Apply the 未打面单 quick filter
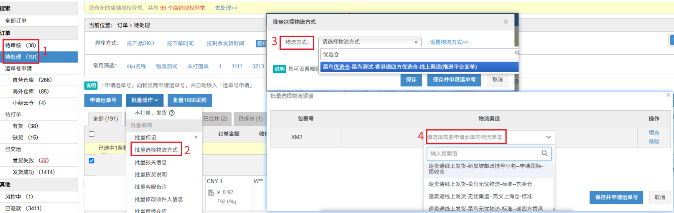 pos(198,66)
